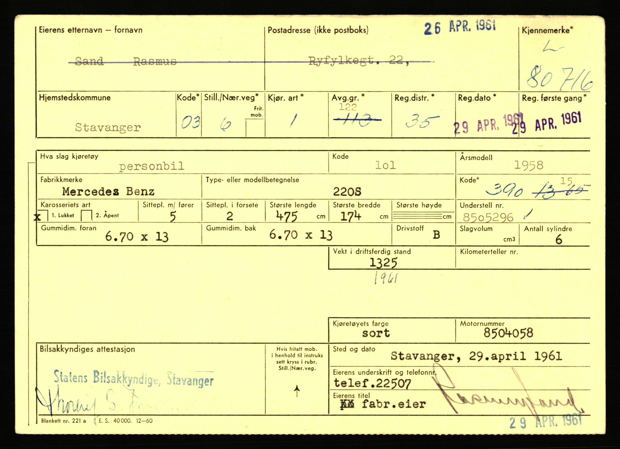Click the vehicle type 'personbil'
Viewport: 620px width, 449px height.
[x=152, y=166]
